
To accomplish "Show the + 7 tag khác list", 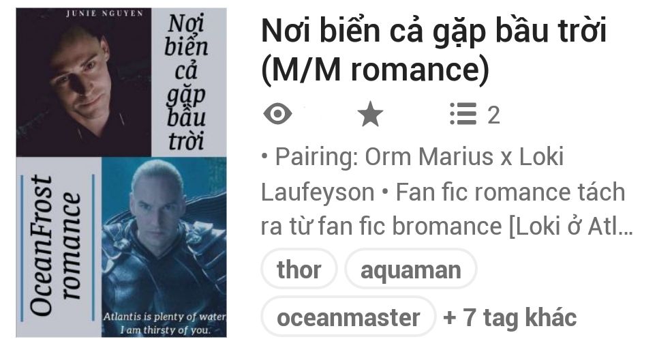I will point(510,317).
